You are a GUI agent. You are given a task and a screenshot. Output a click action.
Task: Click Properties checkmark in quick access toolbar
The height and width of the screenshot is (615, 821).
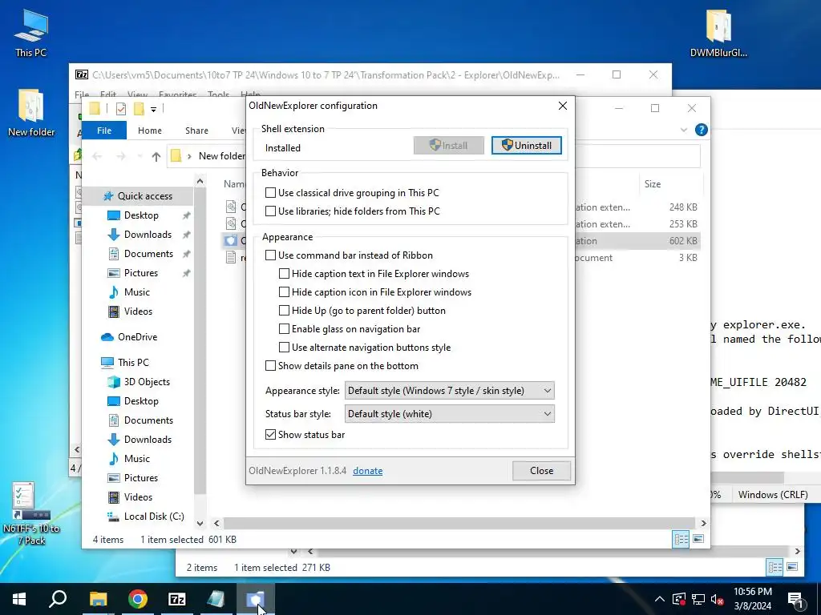121,109
